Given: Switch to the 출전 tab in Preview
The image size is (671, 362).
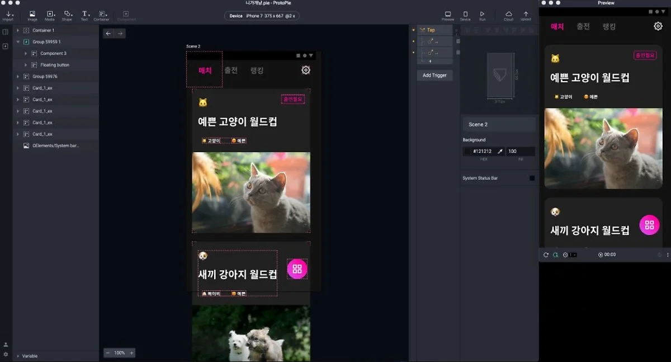Looking at the screenshot, I should pos(583,26).
